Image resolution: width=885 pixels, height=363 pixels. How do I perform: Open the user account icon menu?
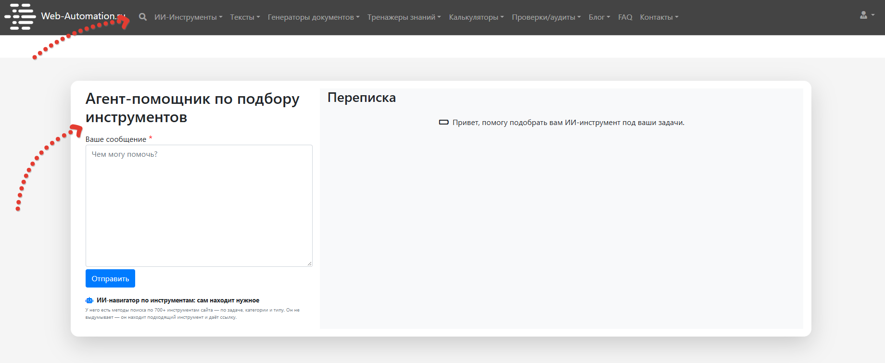tap(867, 15)
